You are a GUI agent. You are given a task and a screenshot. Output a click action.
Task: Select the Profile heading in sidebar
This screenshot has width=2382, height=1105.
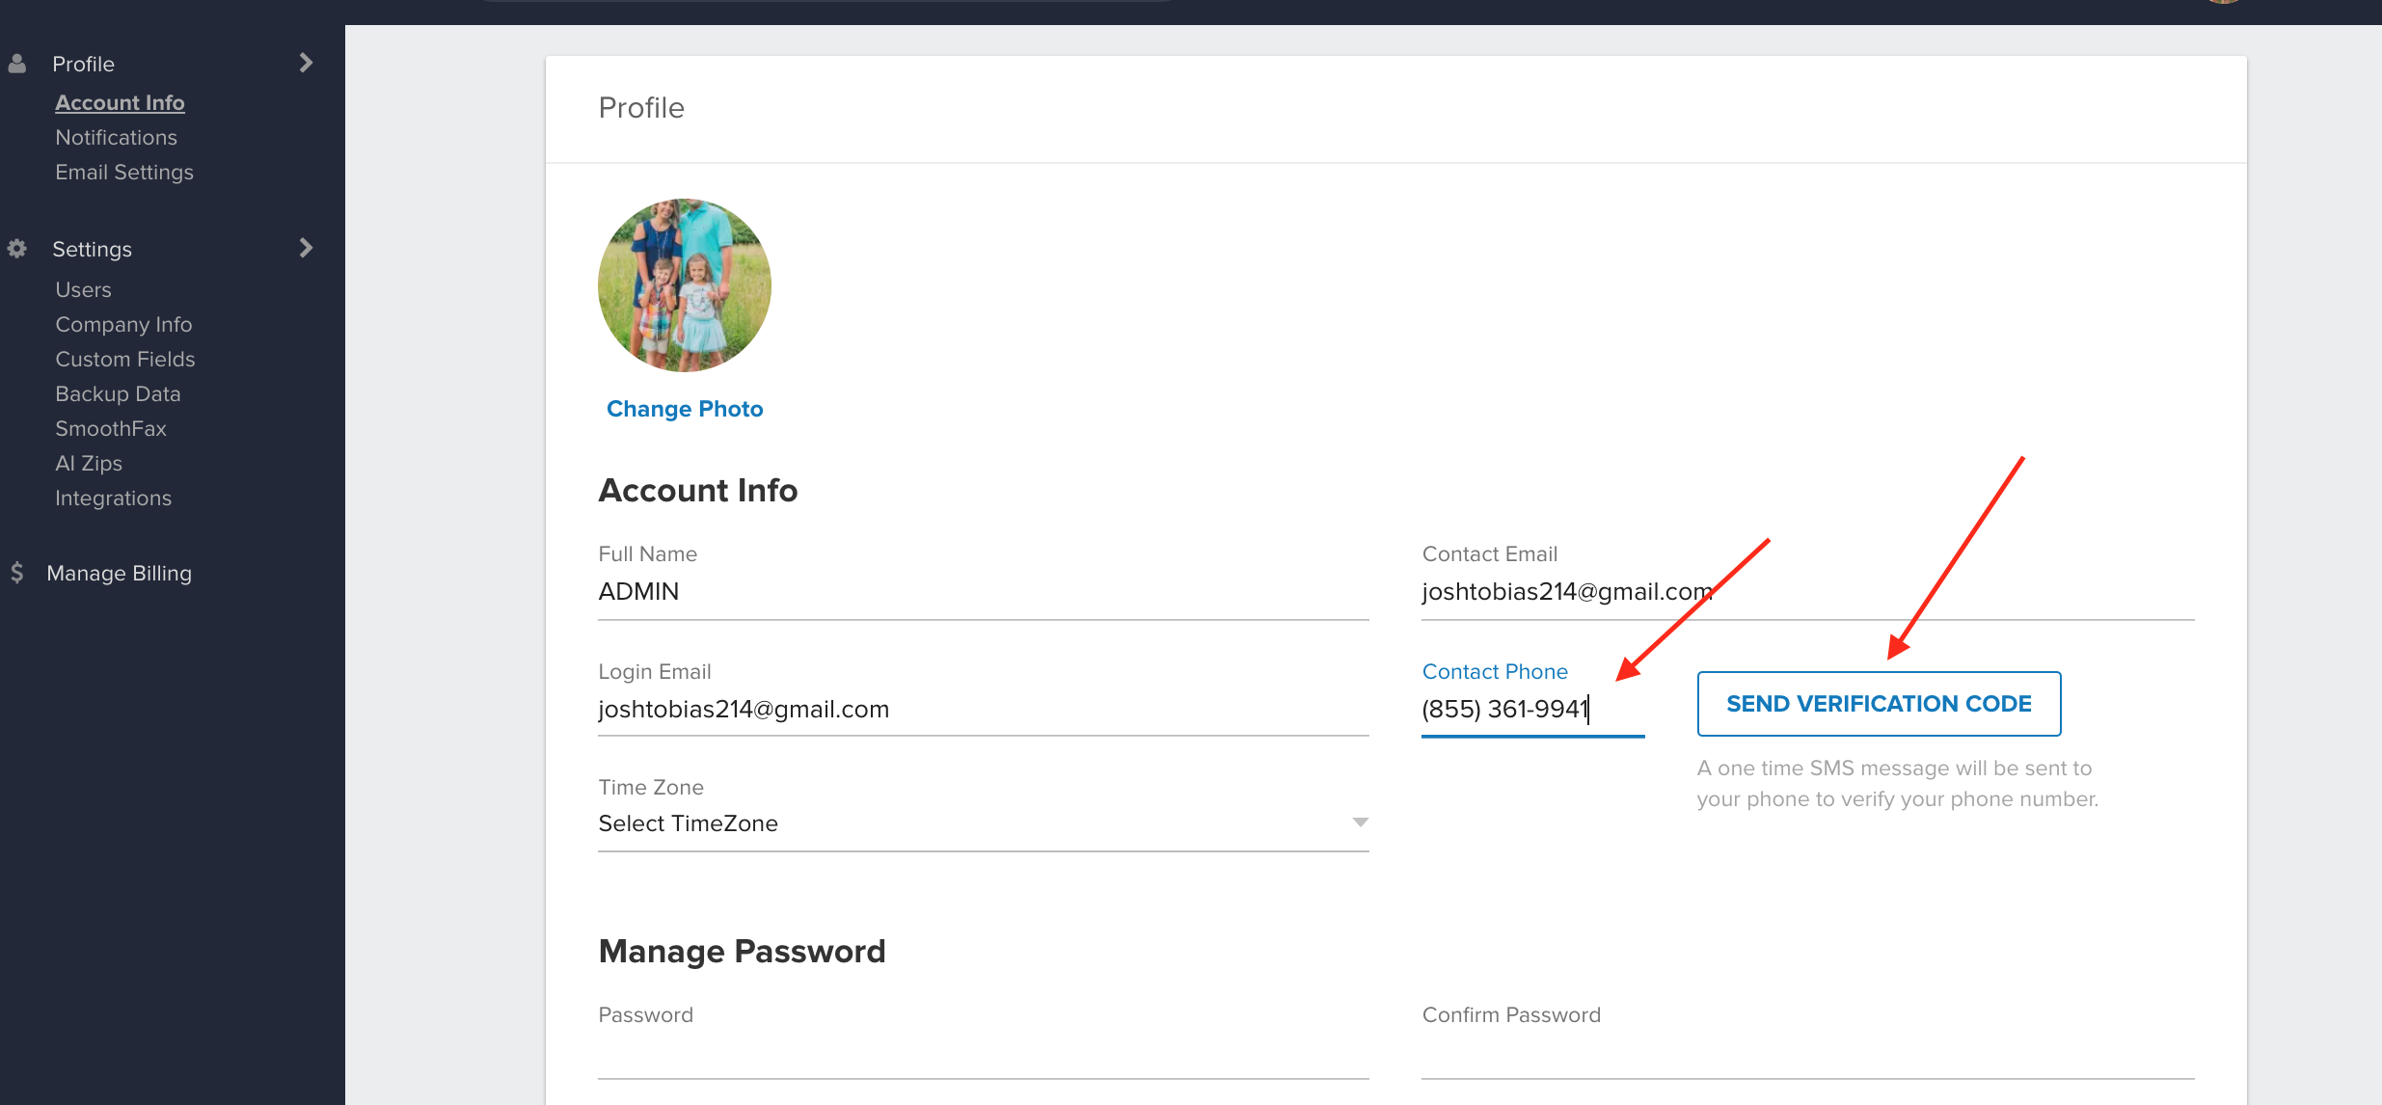pyautogui.click(x=83, y=64)
